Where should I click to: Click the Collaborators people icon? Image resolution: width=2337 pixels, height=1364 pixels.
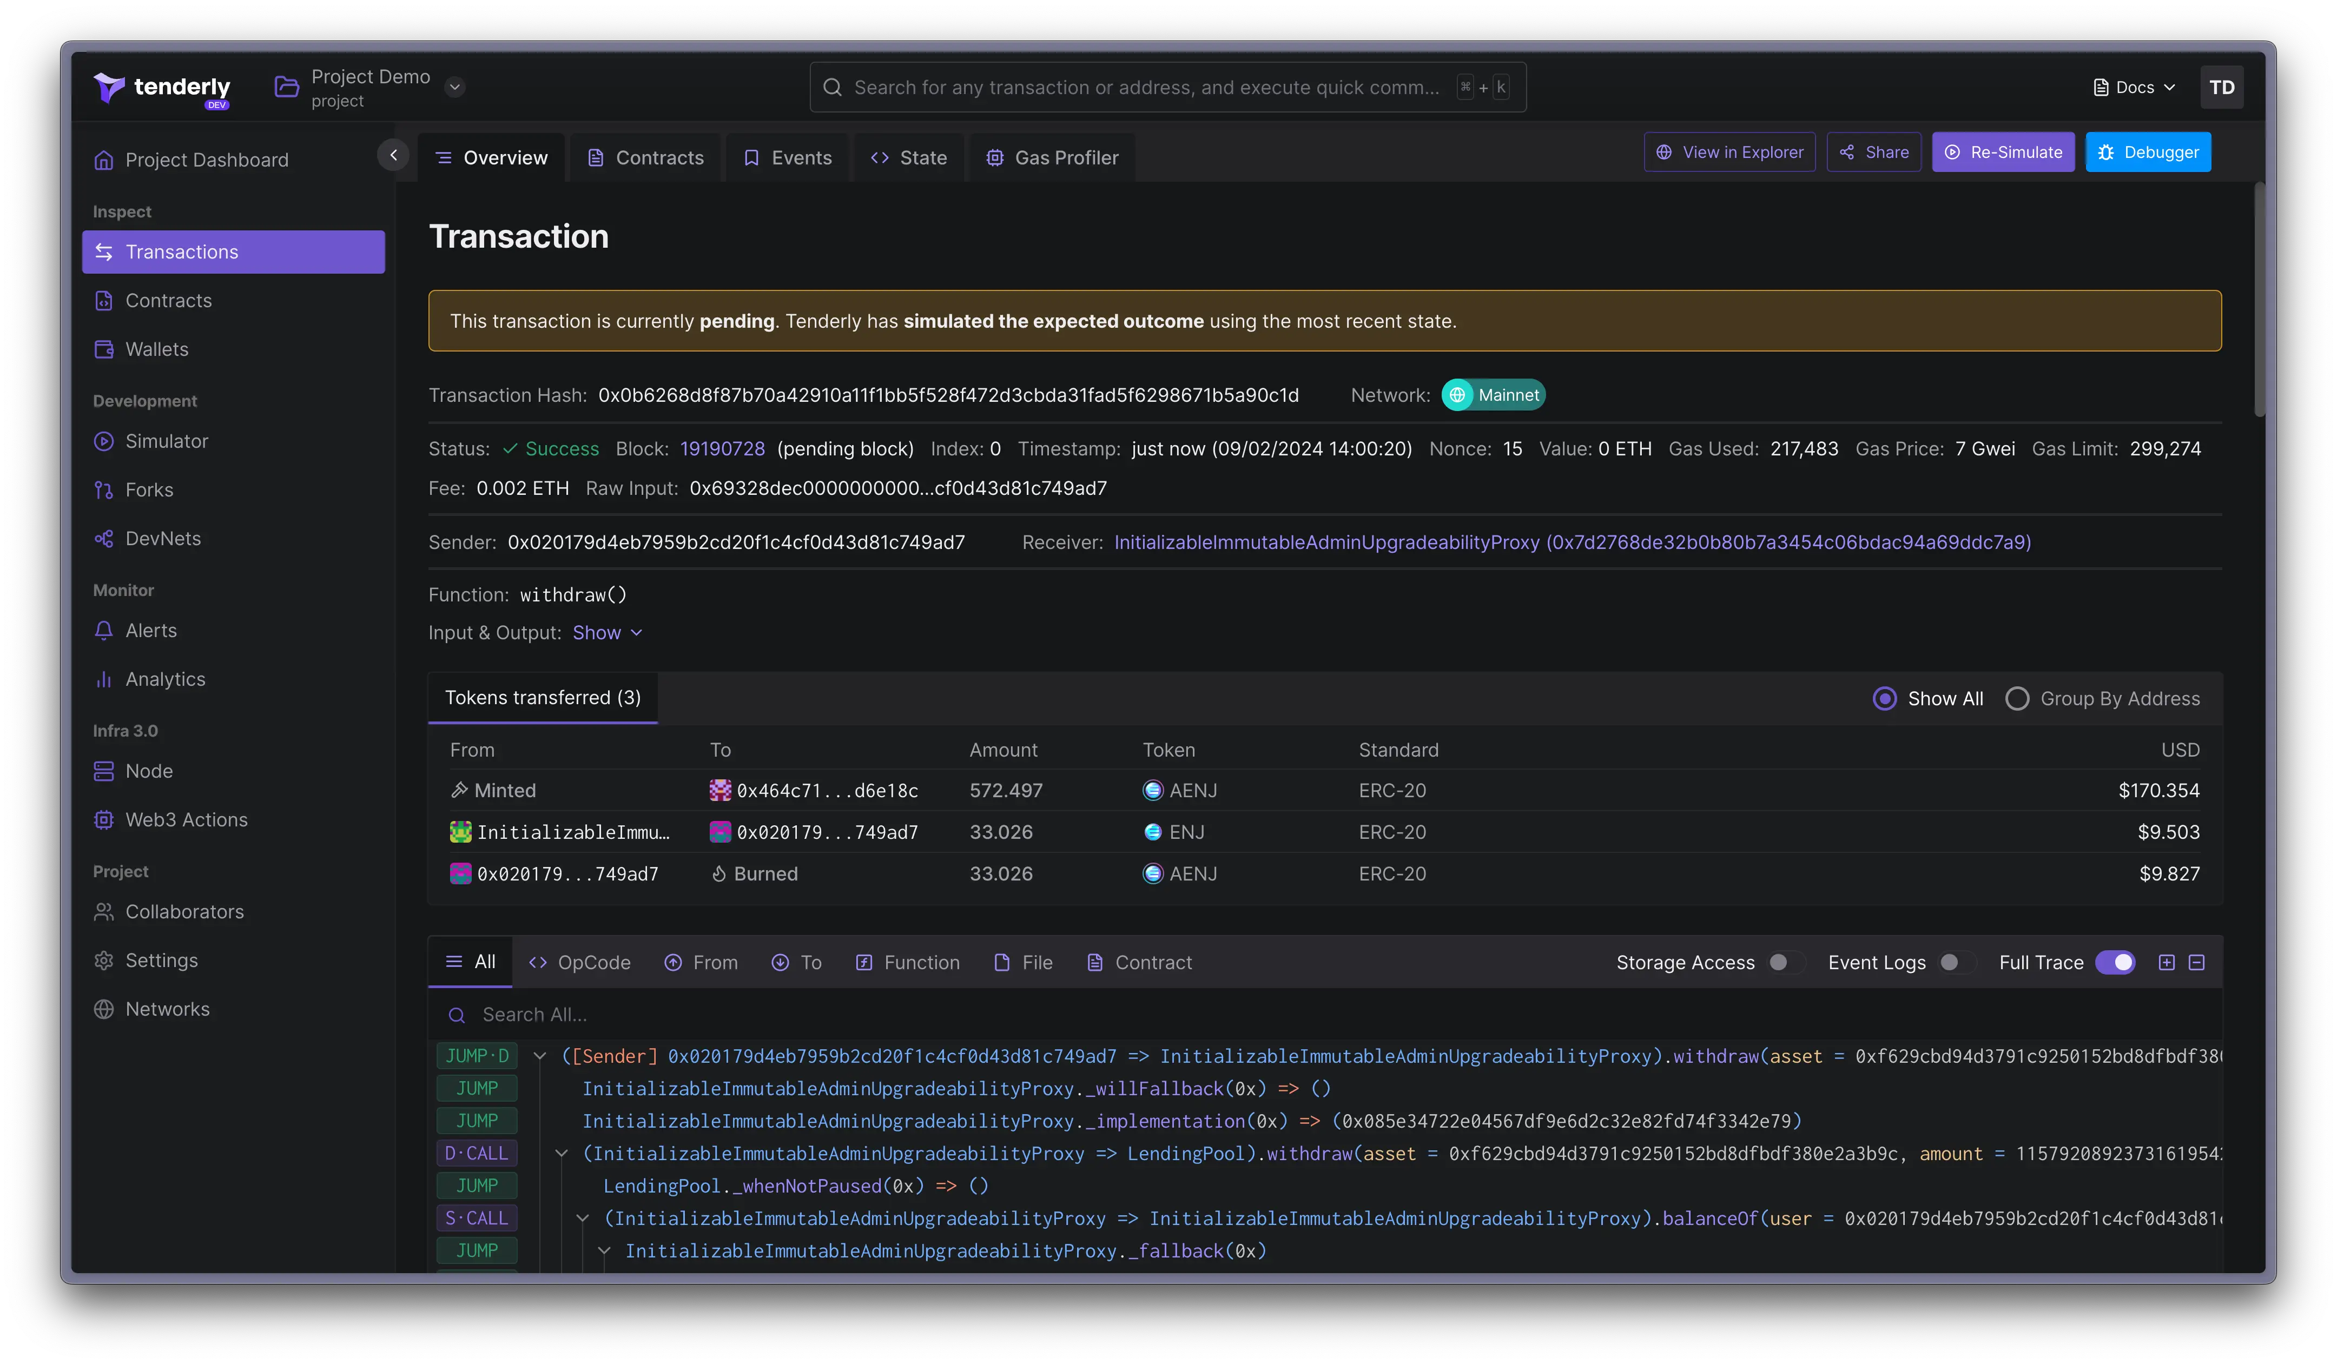(104, 911)
